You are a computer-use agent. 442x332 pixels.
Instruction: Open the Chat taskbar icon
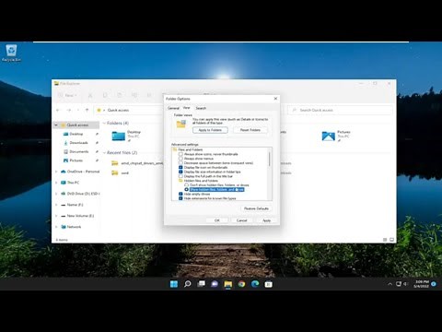pyautogui.click(x=215, y=284)
